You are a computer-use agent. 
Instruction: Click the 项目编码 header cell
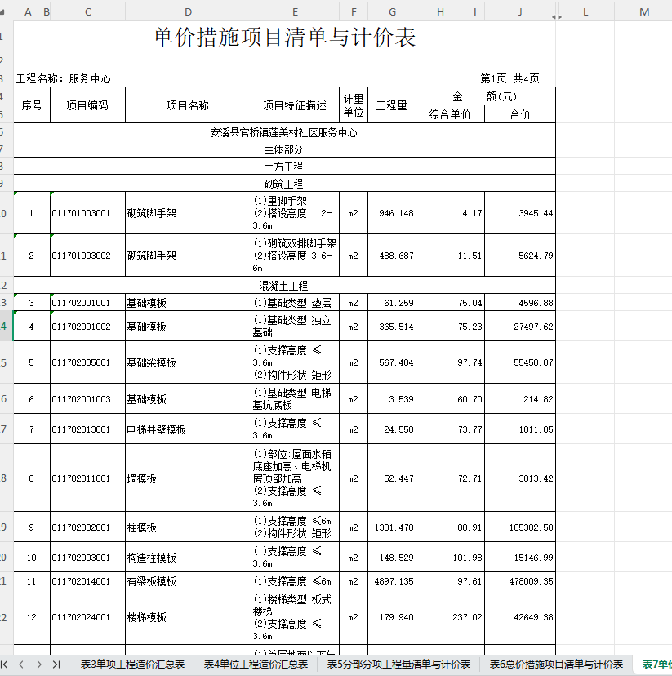87,105
